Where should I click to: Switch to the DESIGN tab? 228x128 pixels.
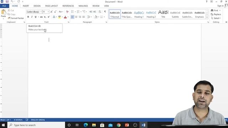[37, 6]
